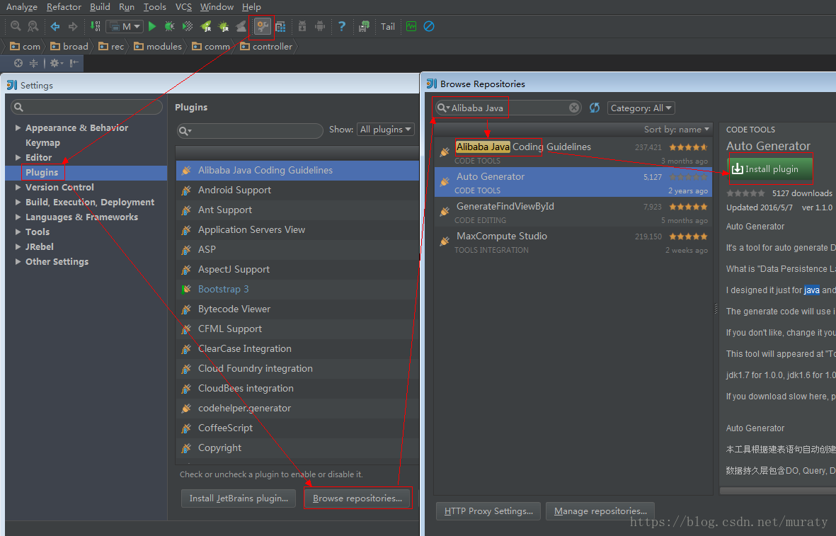Click the Find magnifier toolbar icon
836x536 pixels.
pos(16,26)
